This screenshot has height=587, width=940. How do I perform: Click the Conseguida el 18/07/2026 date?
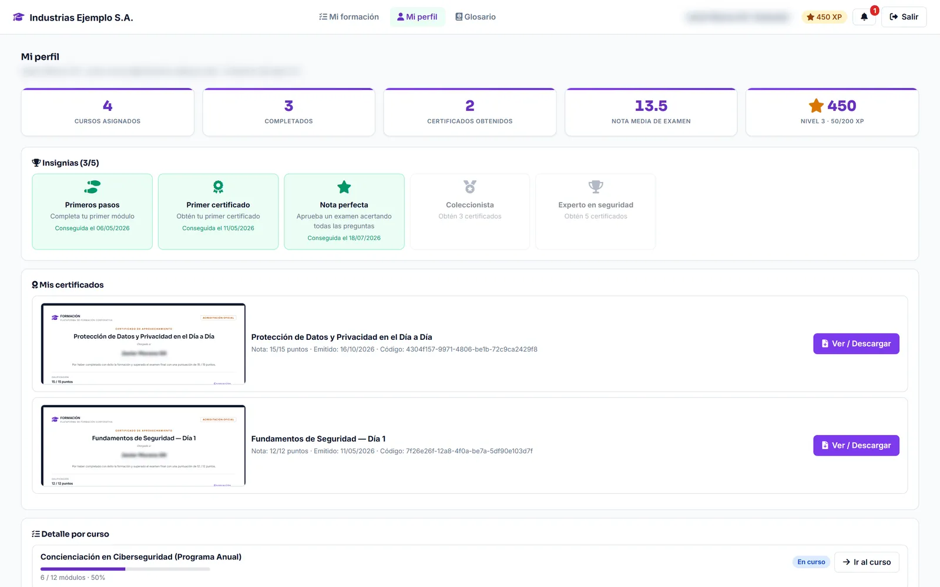(x=344, y=238)
